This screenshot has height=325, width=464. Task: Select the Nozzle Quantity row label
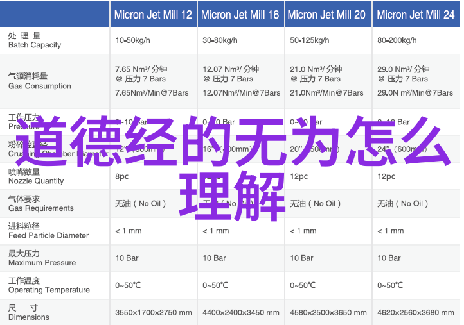[x=36, y=176]
